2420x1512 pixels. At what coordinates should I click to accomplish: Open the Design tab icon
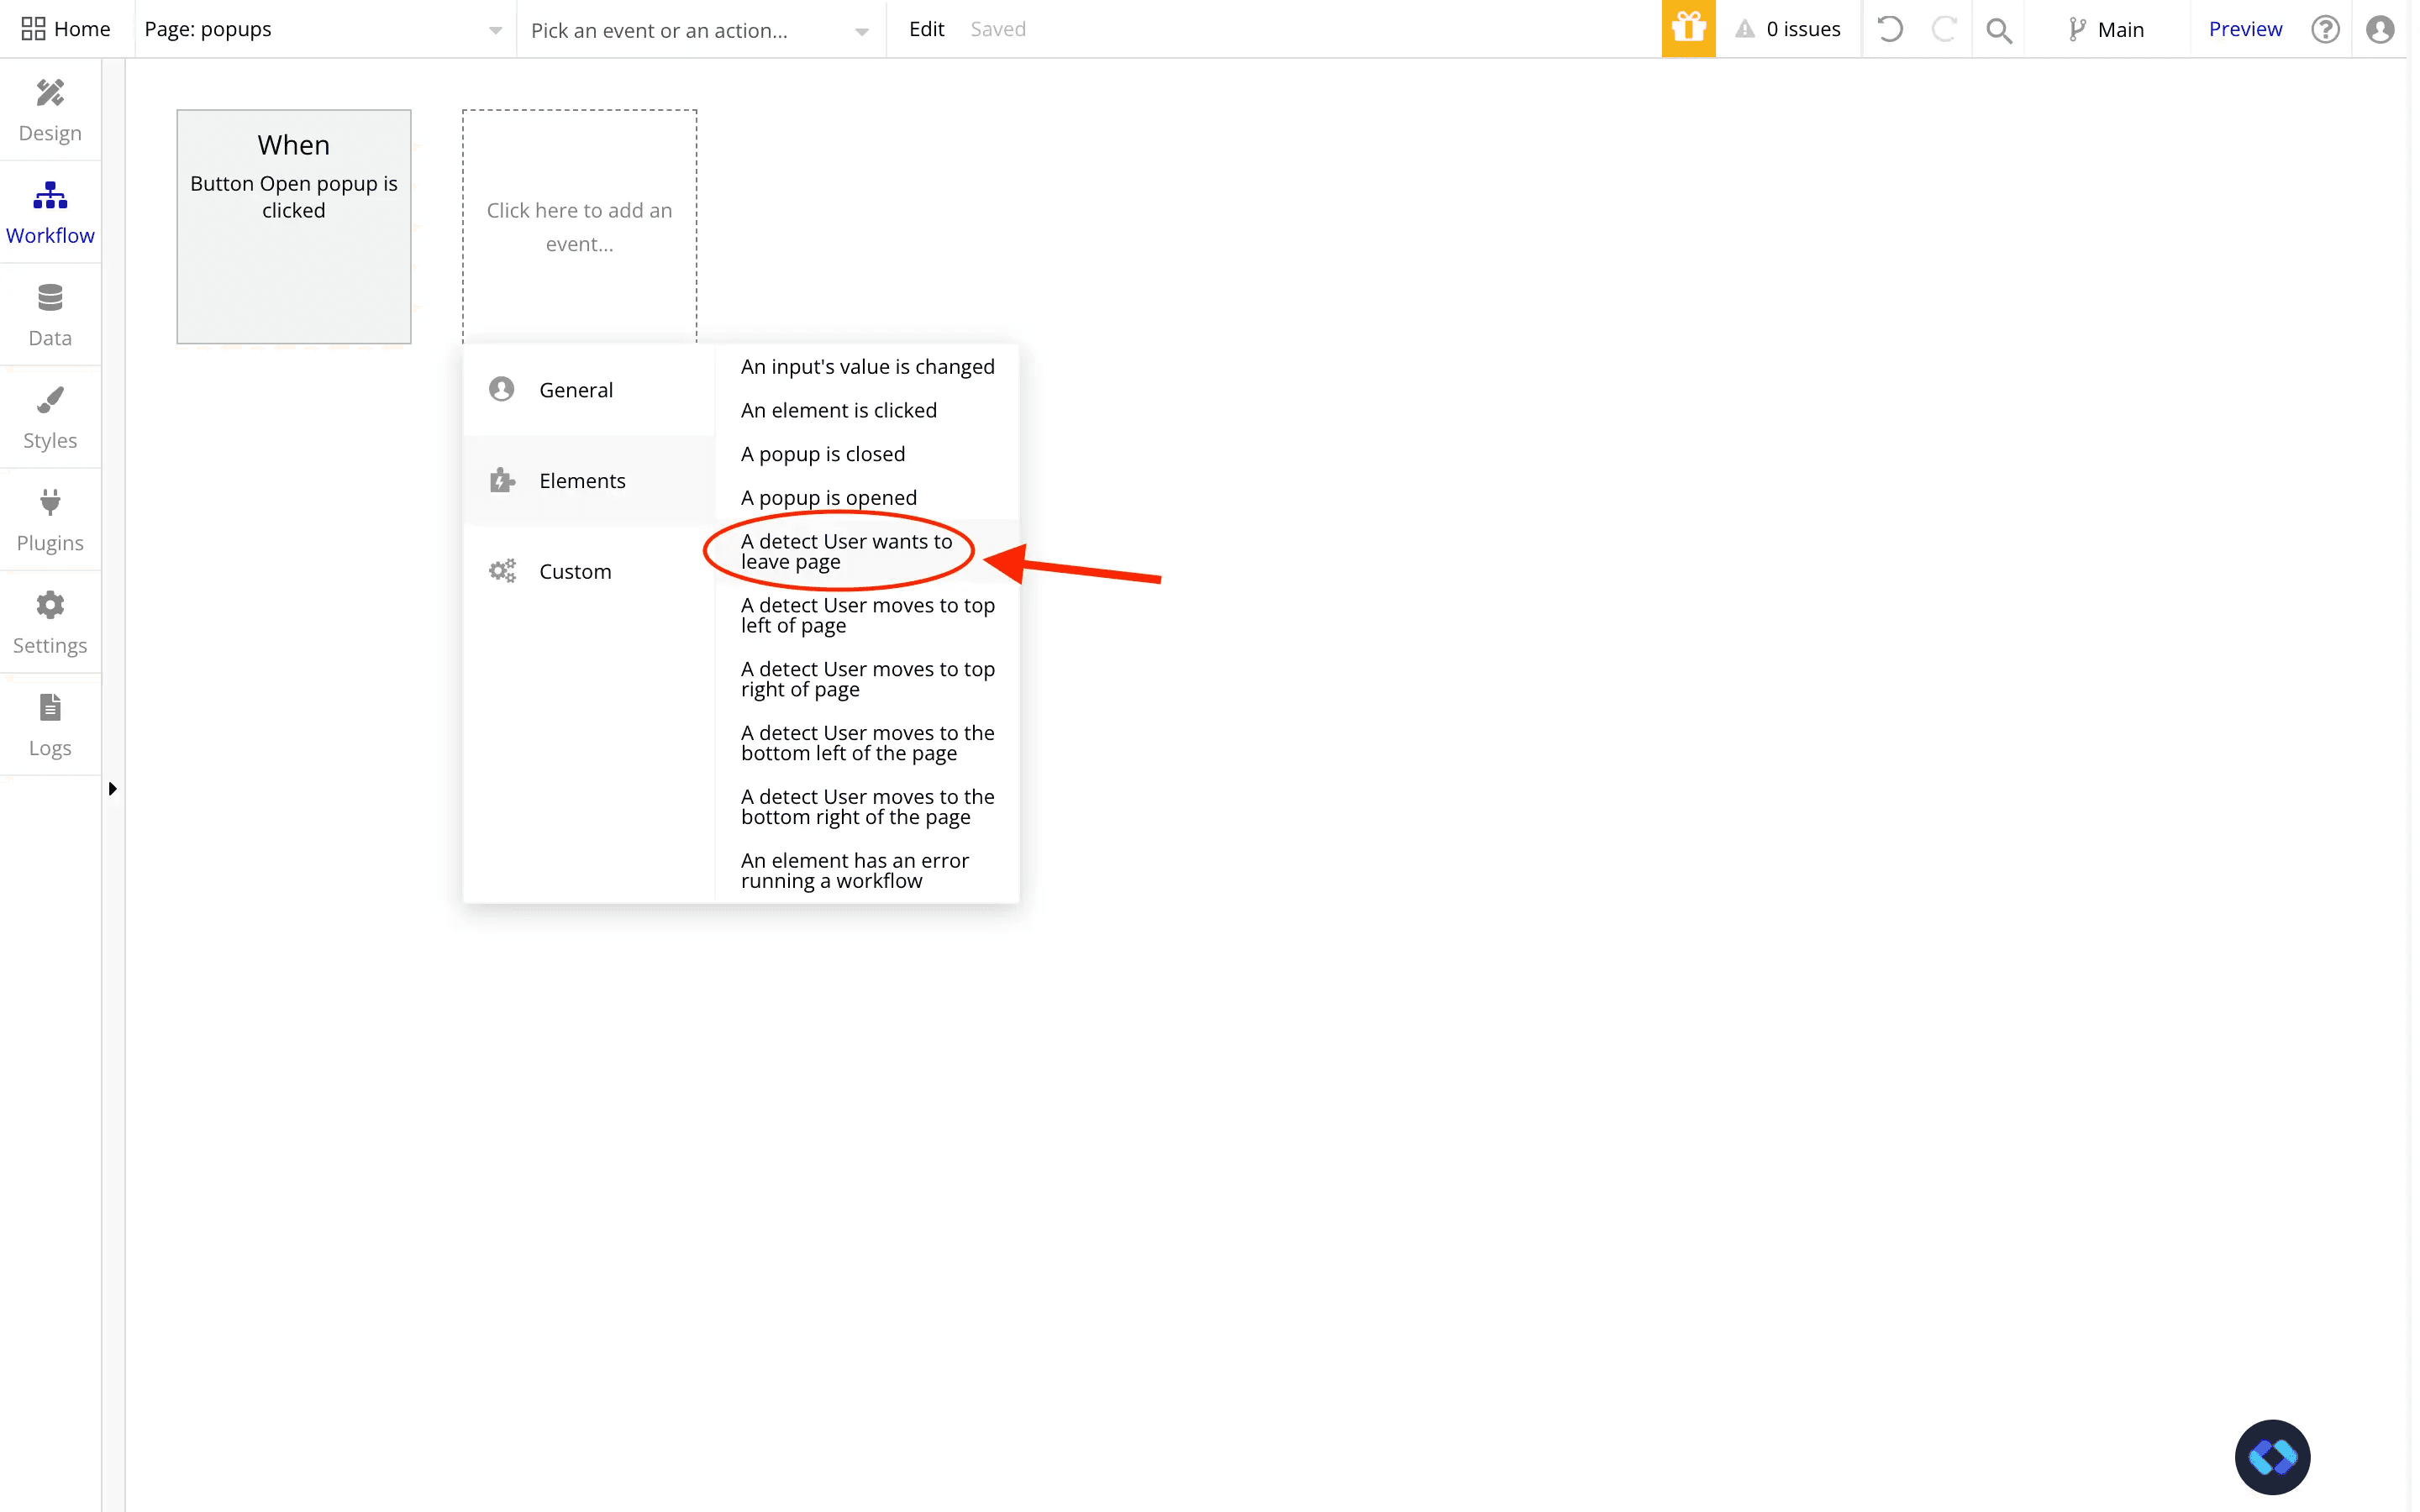pos(50,94)
